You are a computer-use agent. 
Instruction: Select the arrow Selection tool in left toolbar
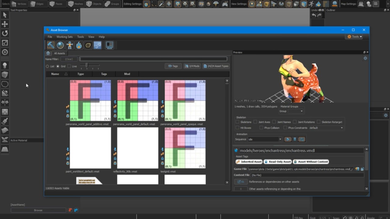pyautogui.click(x=5, y=15)
